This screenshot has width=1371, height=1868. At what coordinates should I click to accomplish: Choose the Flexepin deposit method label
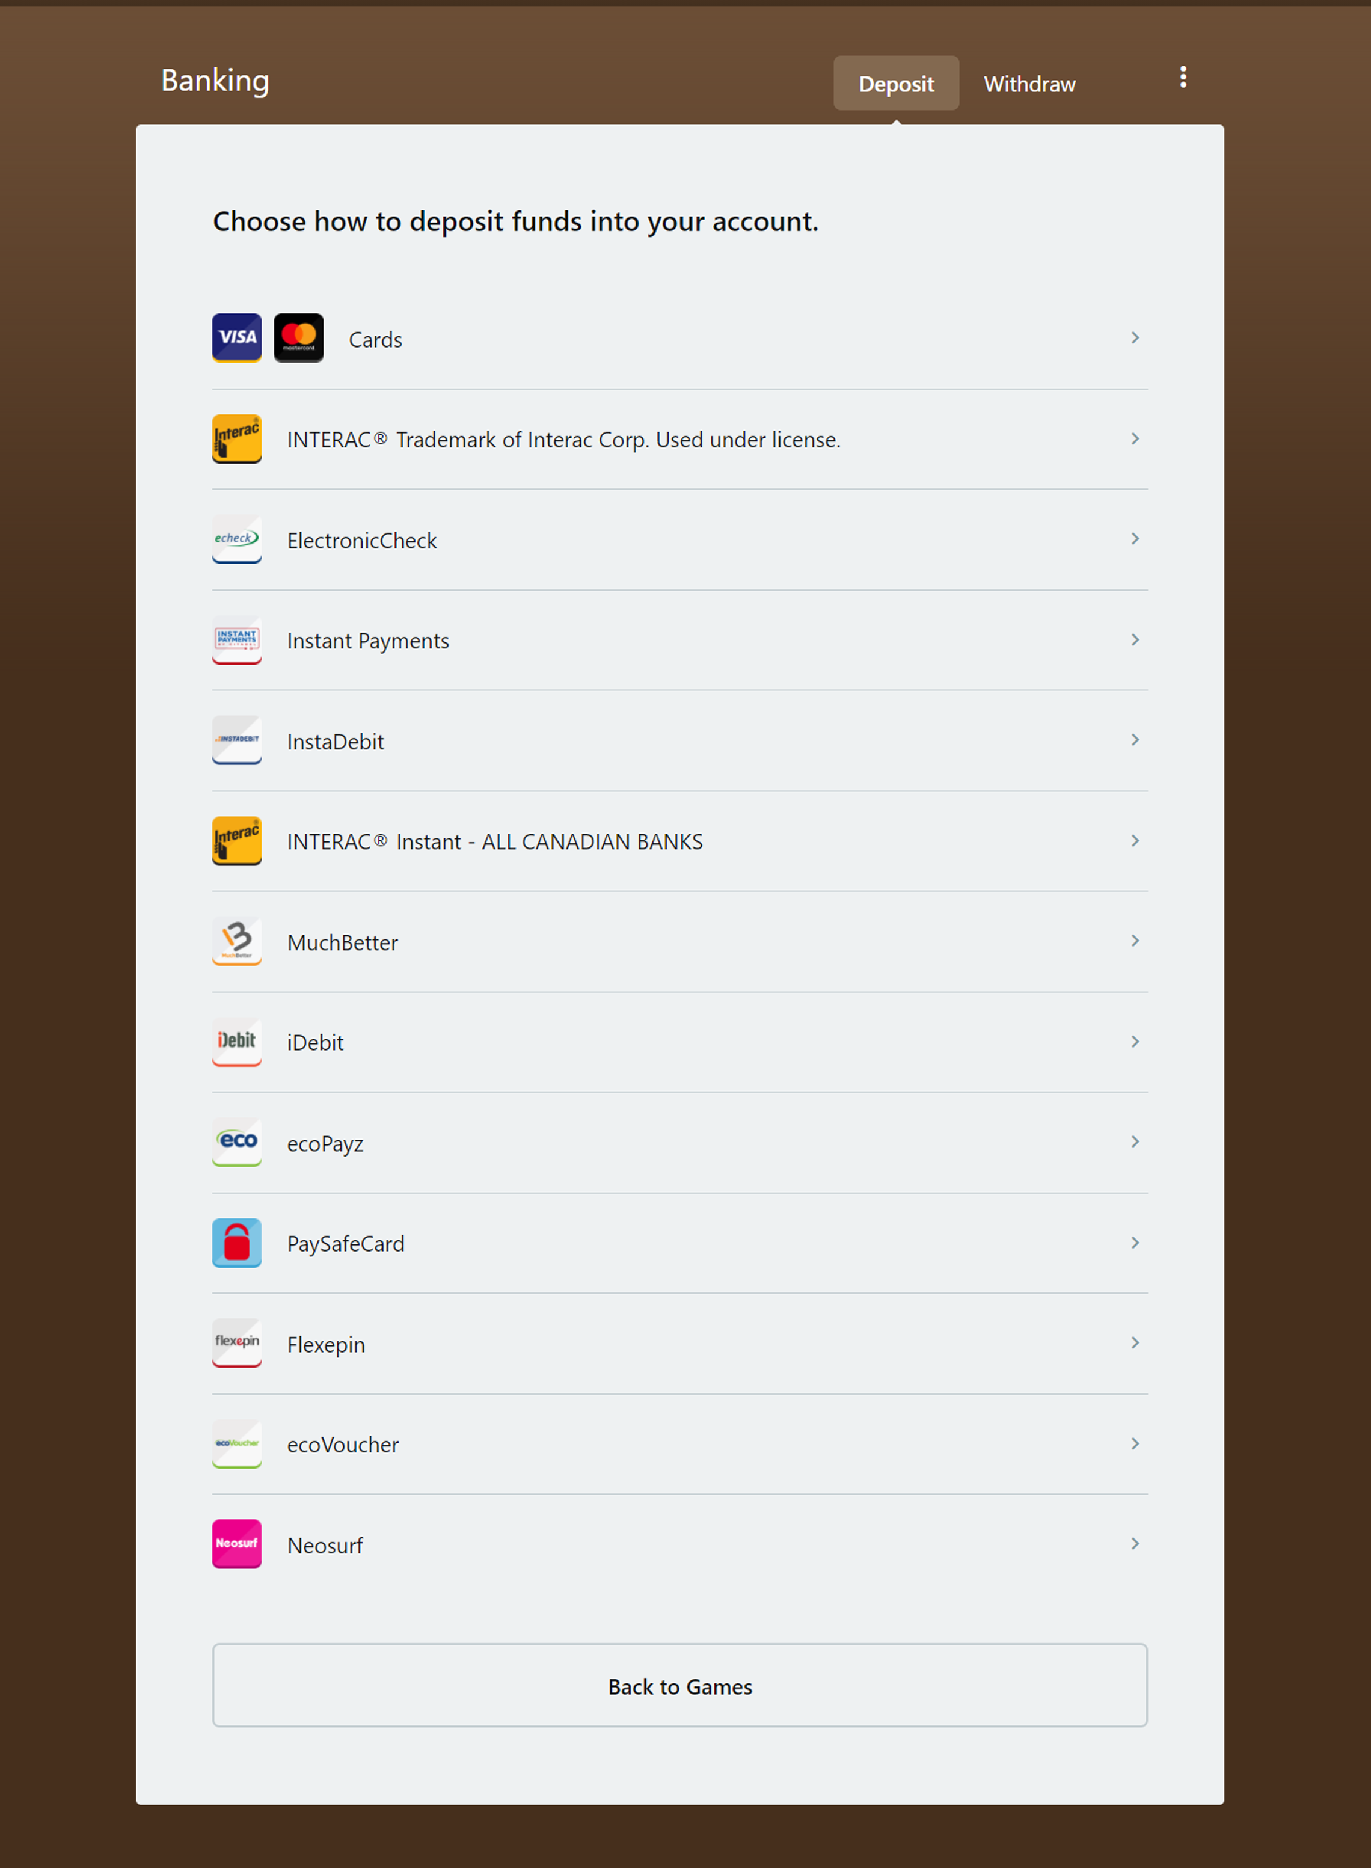click(x=326, y=1344)
